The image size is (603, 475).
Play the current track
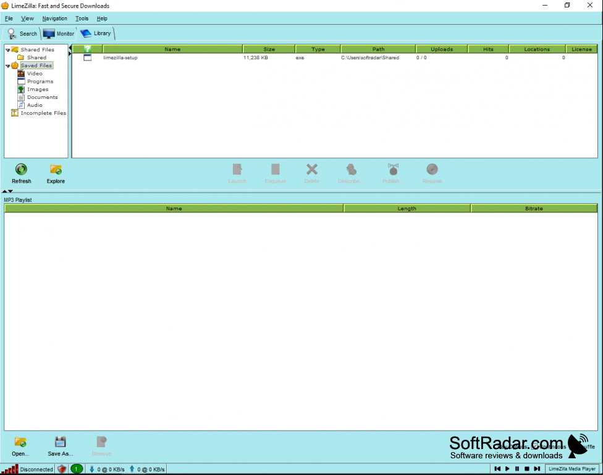point(507,469)
